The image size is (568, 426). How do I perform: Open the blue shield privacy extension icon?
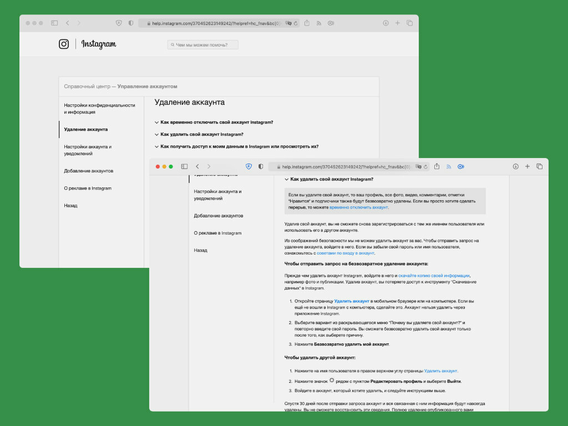point(248,166)
